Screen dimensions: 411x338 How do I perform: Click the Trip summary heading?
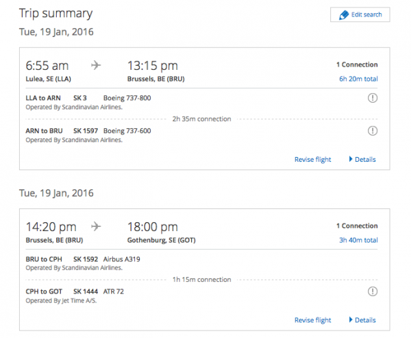pyautogui.click(x=56, y=14)
